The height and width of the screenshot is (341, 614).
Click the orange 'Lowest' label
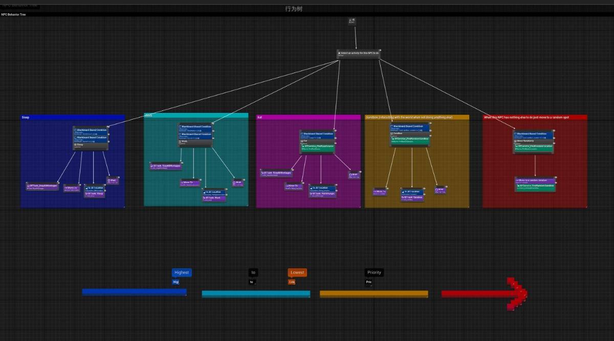point(297,272)
